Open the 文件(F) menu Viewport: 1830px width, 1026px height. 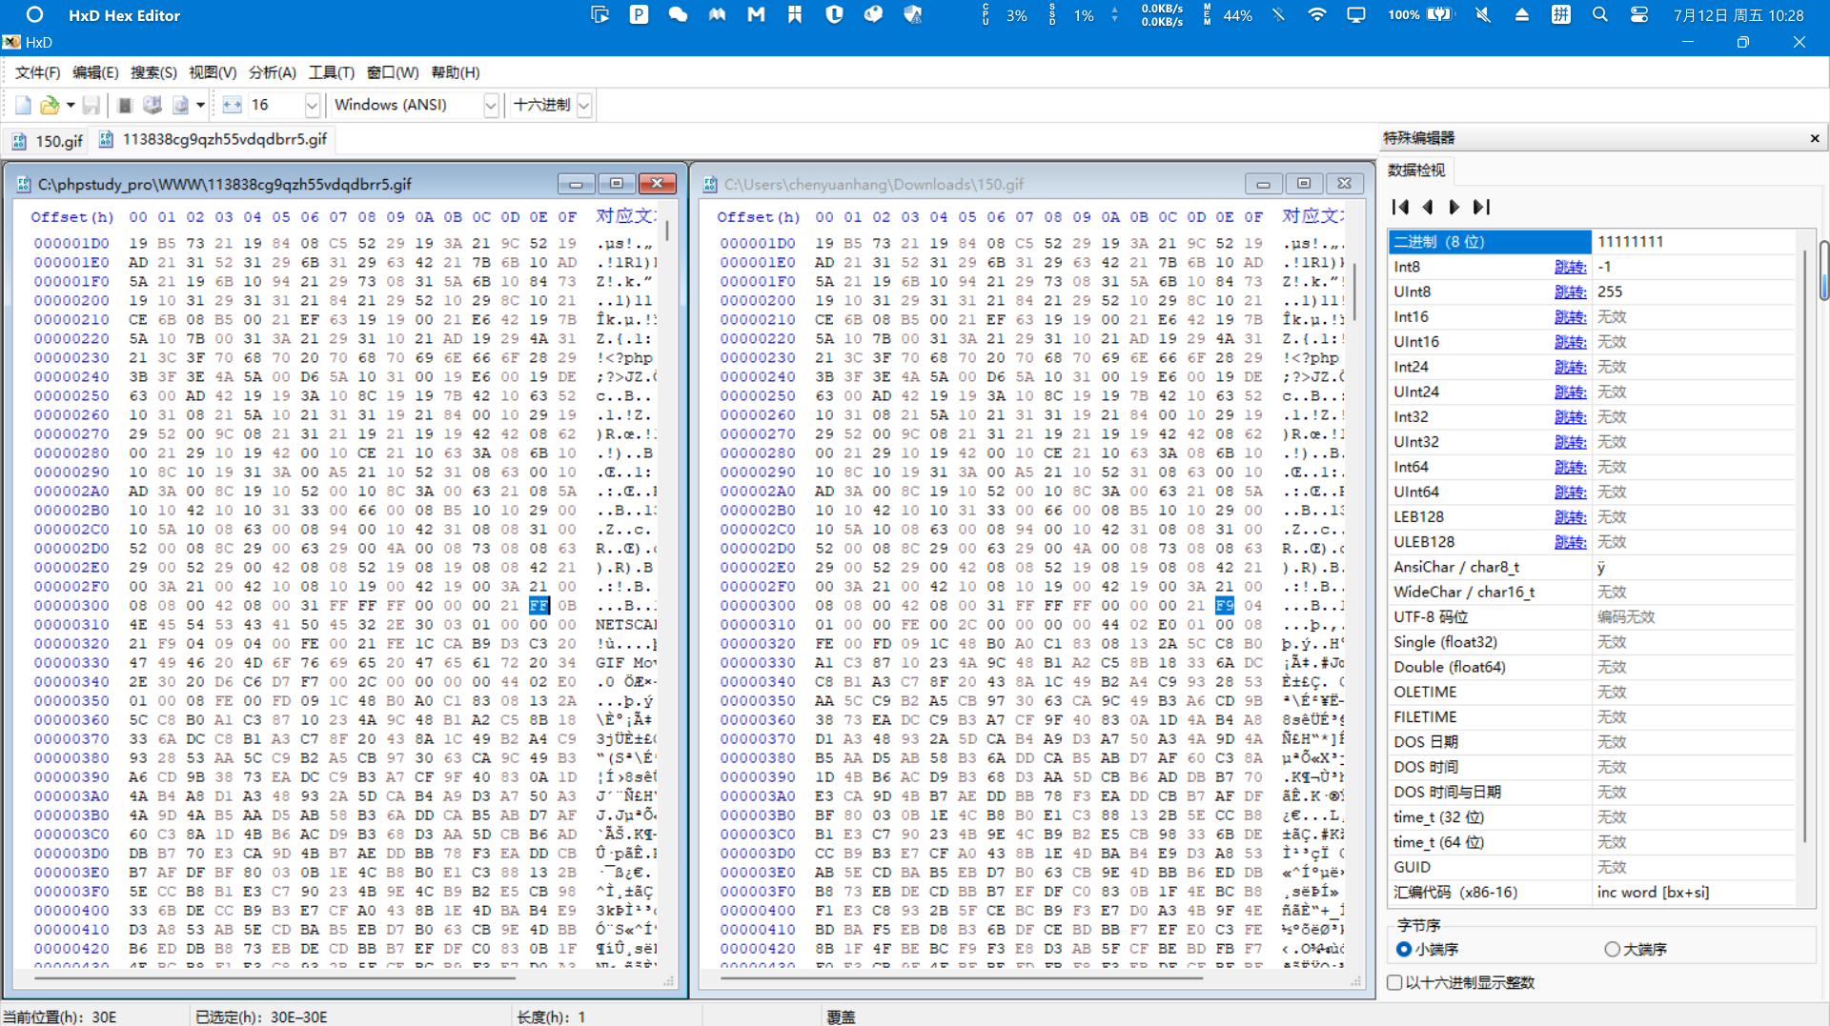click(38, 72)
